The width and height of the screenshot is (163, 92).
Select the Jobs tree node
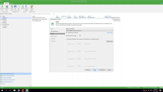pyautogui.click(x=4, y=16)
